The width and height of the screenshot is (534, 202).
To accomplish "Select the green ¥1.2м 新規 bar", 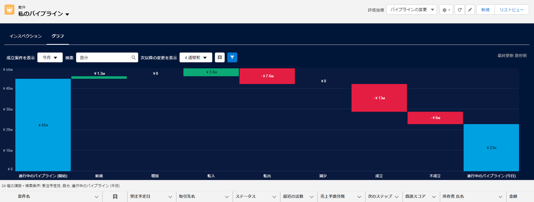I will coord(99,77).
